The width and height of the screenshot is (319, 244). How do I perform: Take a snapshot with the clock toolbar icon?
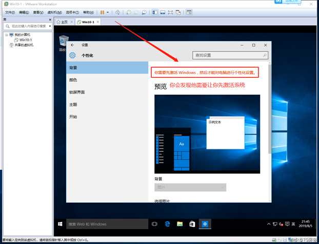129,12
